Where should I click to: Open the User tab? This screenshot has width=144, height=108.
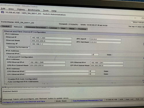tap(63, 28)
